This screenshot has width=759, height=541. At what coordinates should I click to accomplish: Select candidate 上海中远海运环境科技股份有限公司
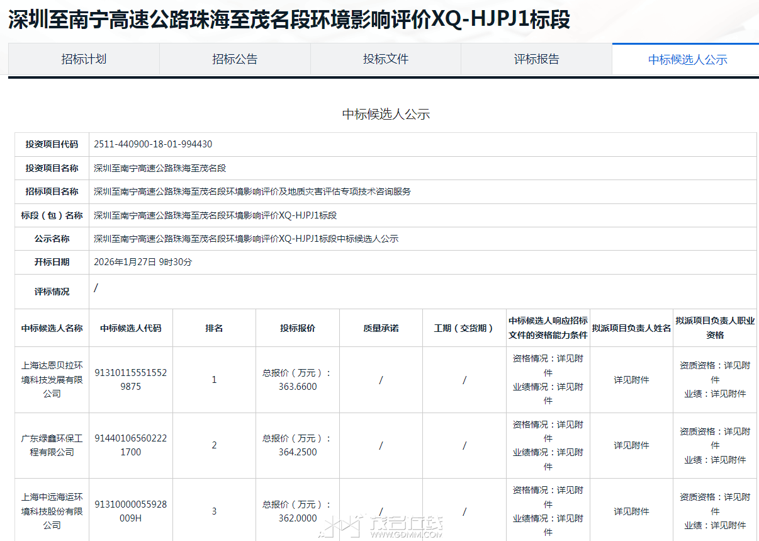[52, 511]
